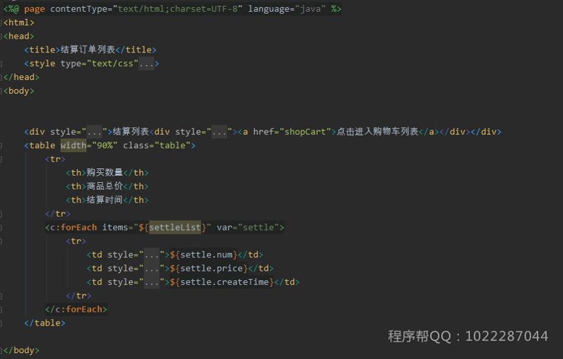The image size is (563, 359).
Task: Expand folded style of settle.createTime td
Action: pyautogui.click(x=151, y=282)
